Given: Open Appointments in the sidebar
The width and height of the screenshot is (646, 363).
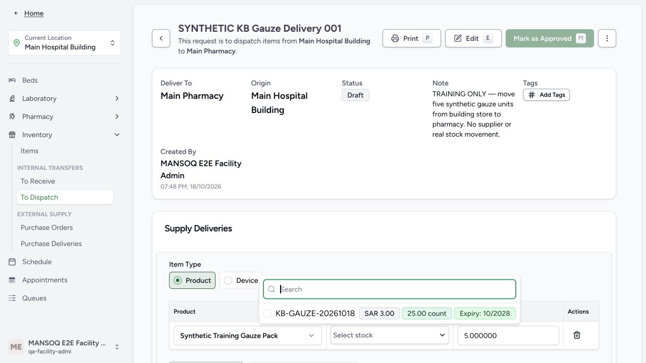Looking at the screenshot, I should [x=44, y=280].
